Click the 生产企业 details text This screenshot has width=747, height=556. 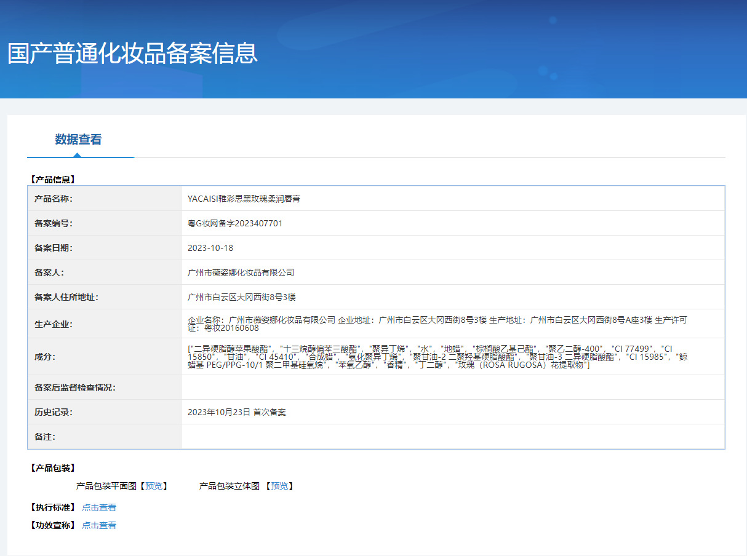coord(437,324)
